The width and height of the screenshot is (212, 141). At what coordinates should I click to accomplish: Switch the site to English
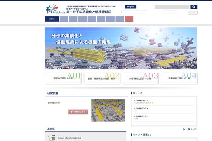(130, 7)
